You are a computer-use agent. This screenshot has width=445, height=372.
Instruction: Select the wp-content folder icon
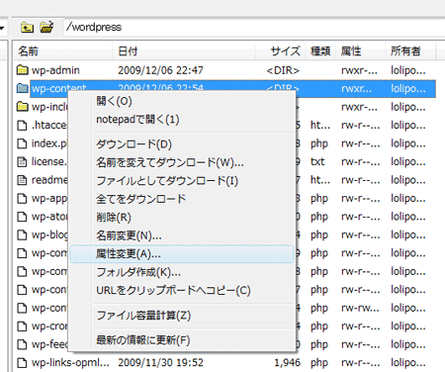(23, 88)
